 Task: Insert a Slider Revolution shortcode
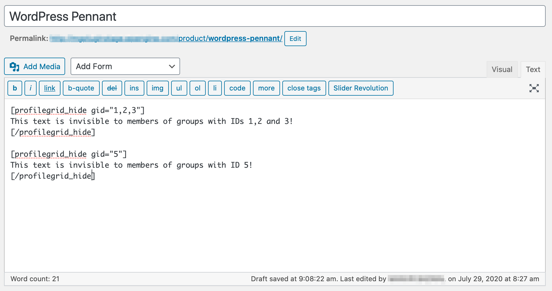(x=361, y=88)
